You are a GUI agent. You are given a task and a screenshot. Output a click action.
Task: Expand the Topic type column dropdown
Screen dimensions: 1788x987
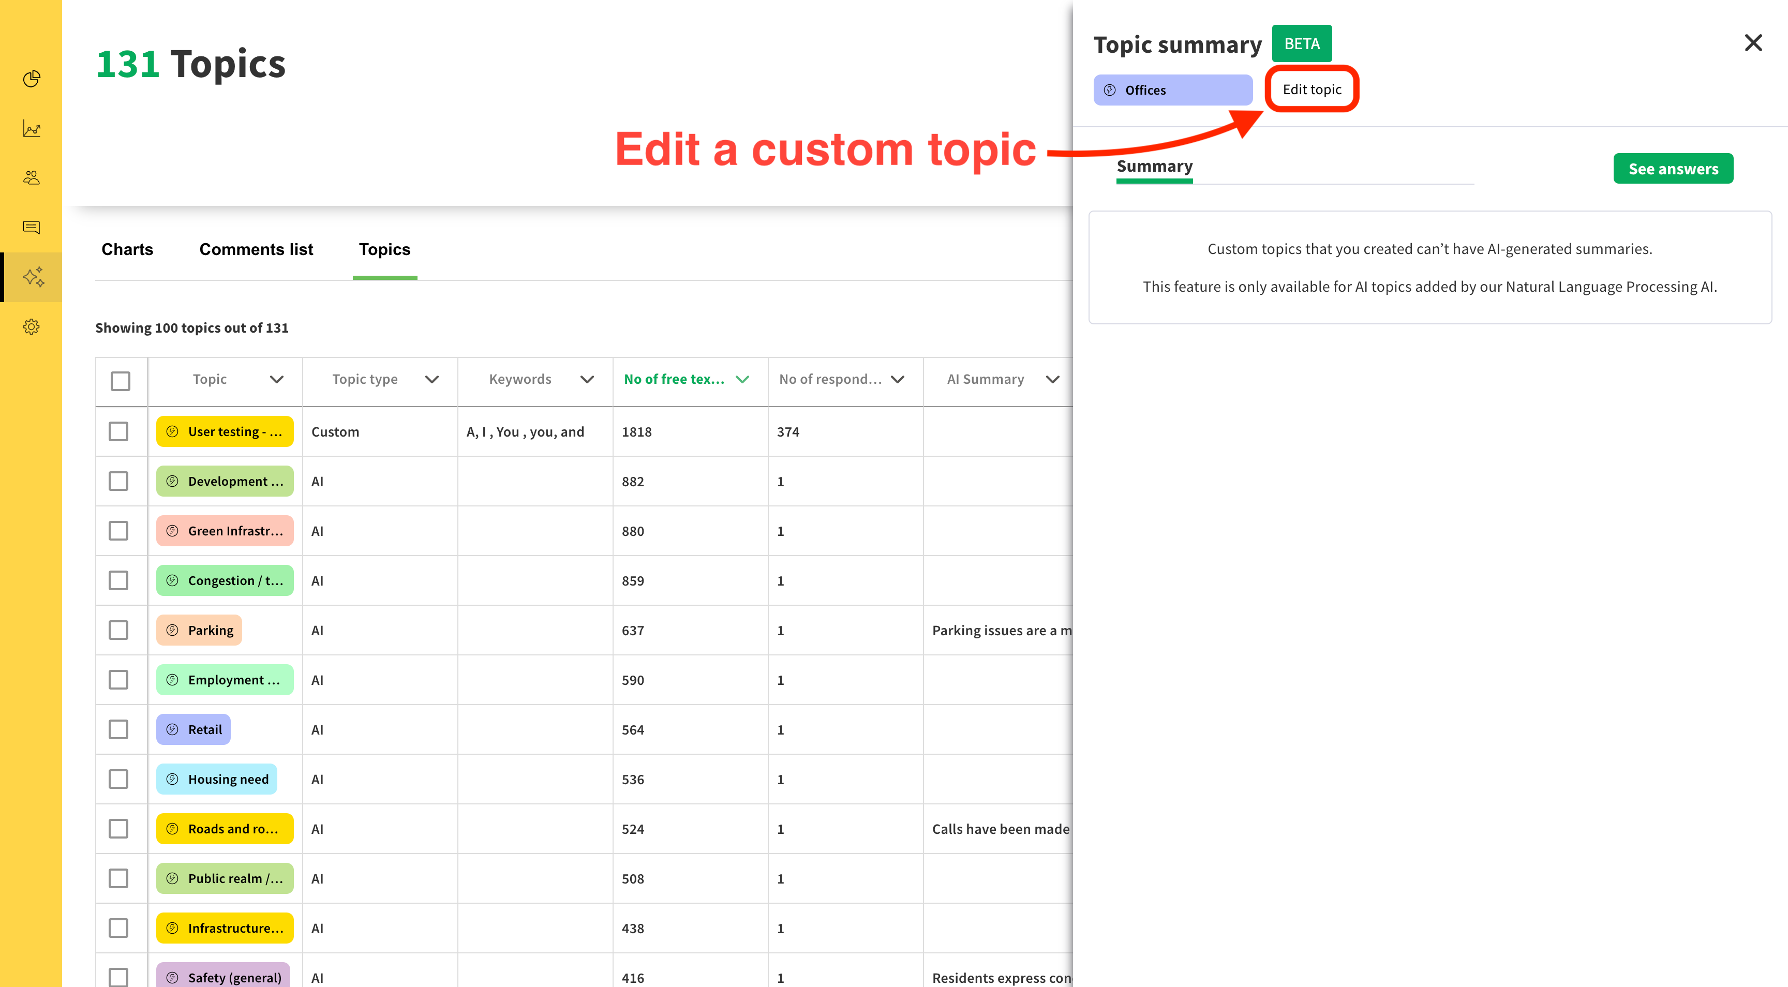point(431,380)
